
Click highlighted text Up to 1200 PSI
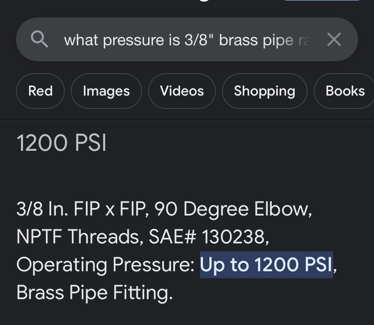266,264
